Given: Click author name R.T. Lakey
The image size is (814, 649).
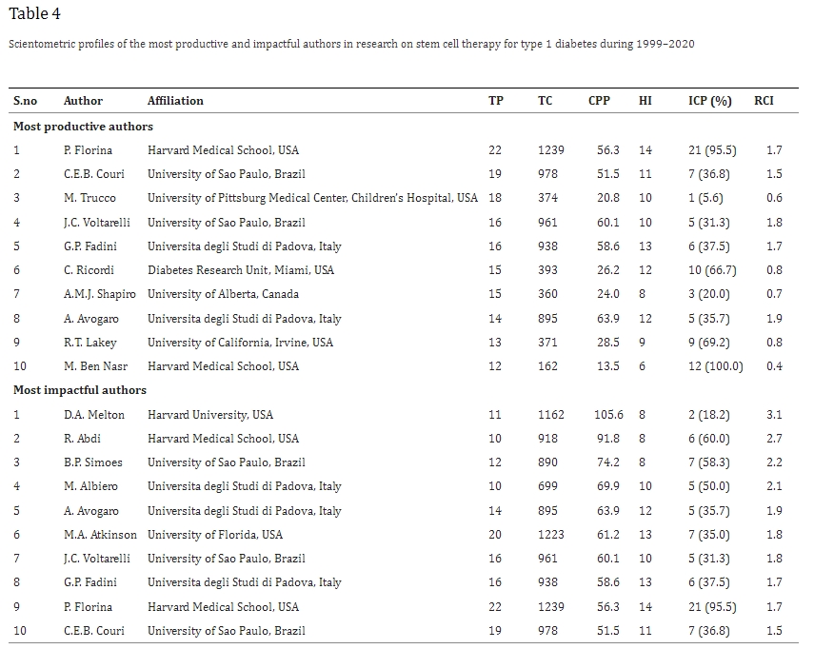Looking at the screenshot, I should tap(89, 343).
